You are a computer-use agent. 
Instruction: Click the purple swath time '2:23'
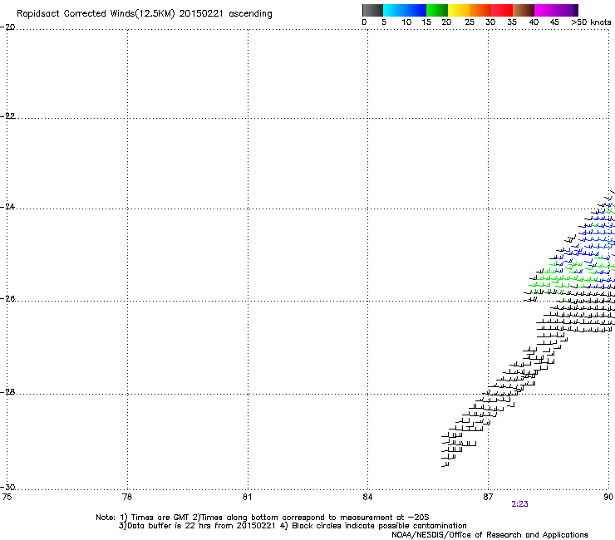pyautogui.click(x=519, y=504)
